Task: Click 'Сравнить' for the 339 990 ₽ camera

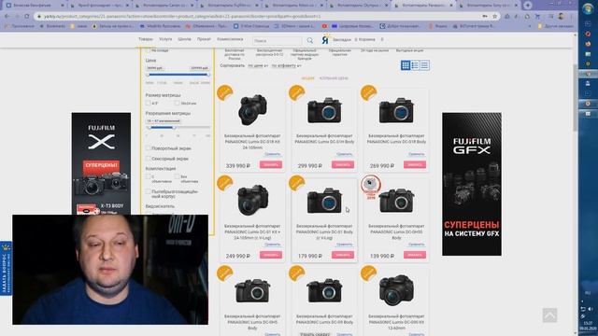Action: [x=272, y=154]
